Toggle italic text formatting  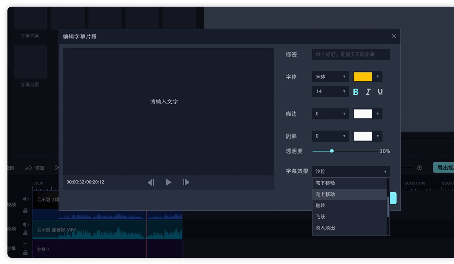pos(368,92)
